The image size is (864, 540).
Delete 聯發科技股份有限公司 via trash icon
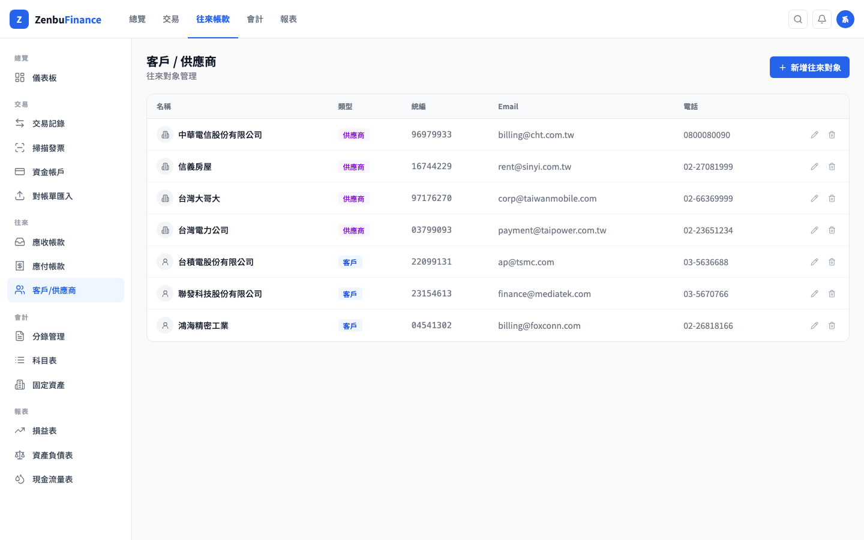[832, 294]
